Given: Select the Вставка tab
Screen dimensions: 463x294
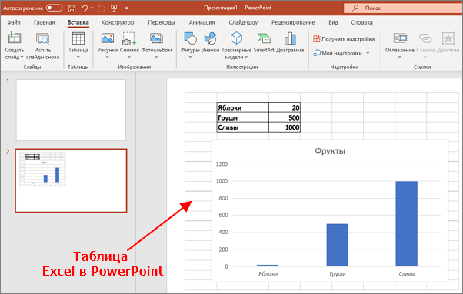Looking at the screenshot, I should click(x=78, y=22).
